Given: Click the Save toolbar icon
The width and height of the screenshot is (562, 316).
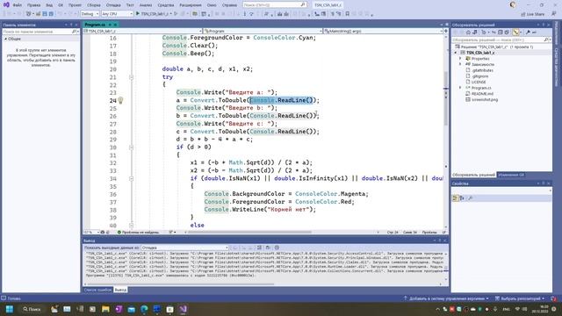Looking at the screenshot, I should 45,14.
